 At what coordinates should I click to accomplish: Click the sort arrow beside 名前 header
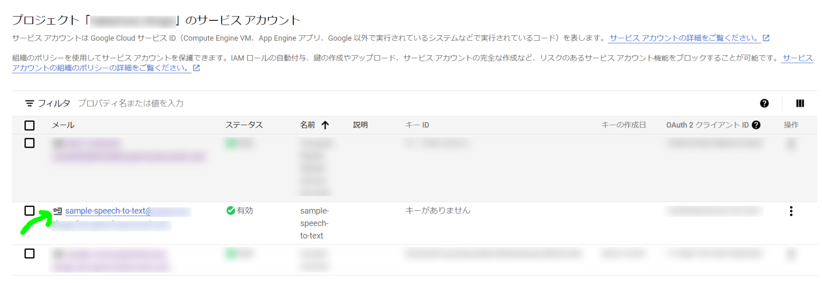pyautogui.click(x=325, y=125)
